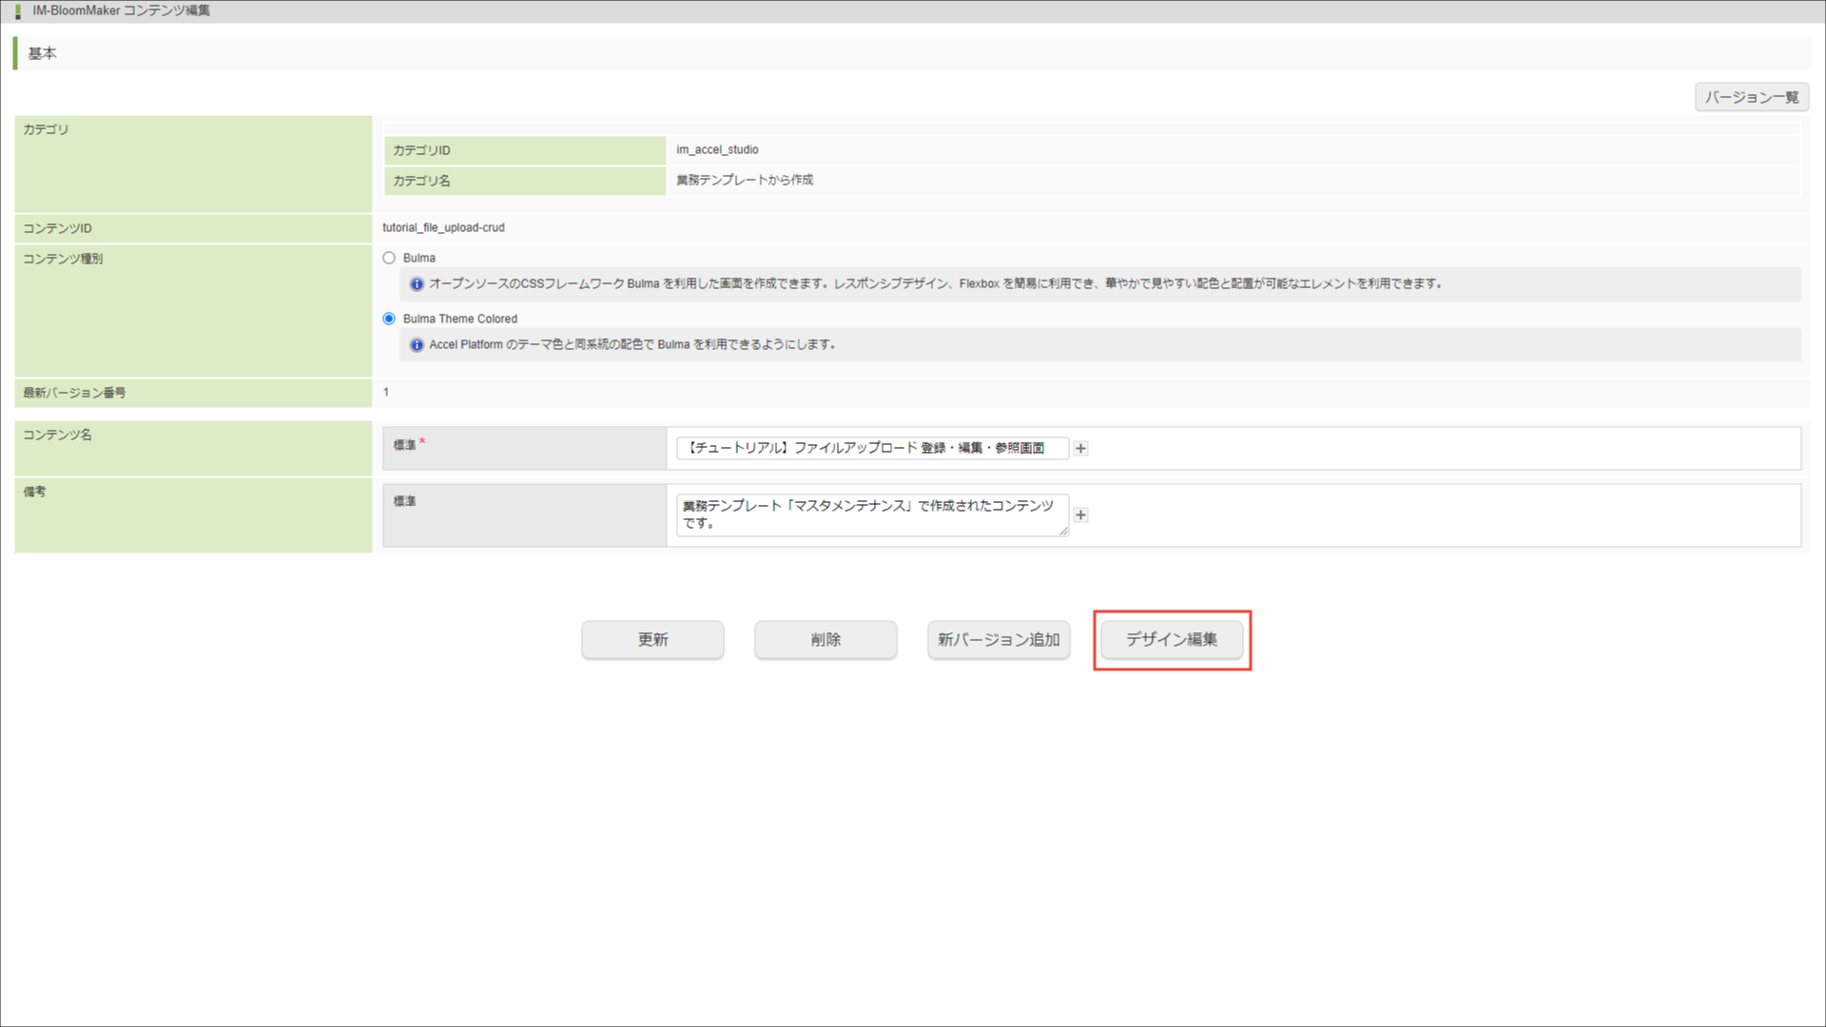
Task: Open the バージョン一覧 list
Action: click(1752, 97)
